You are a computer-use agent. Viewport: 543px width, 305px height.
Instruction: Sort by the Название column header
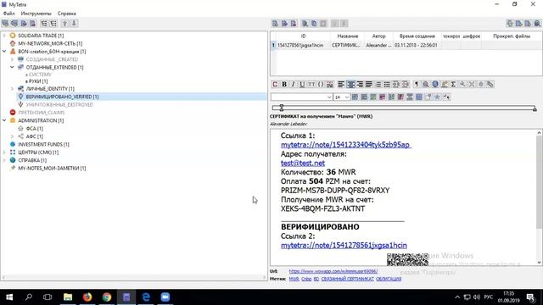pyautogui.click(x=347, y=36)
